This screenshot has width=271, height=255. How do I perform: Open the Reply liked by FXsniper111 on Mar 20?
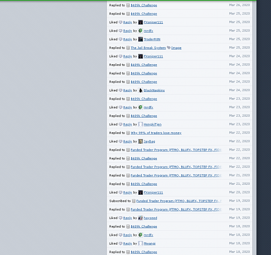[127, 193]
